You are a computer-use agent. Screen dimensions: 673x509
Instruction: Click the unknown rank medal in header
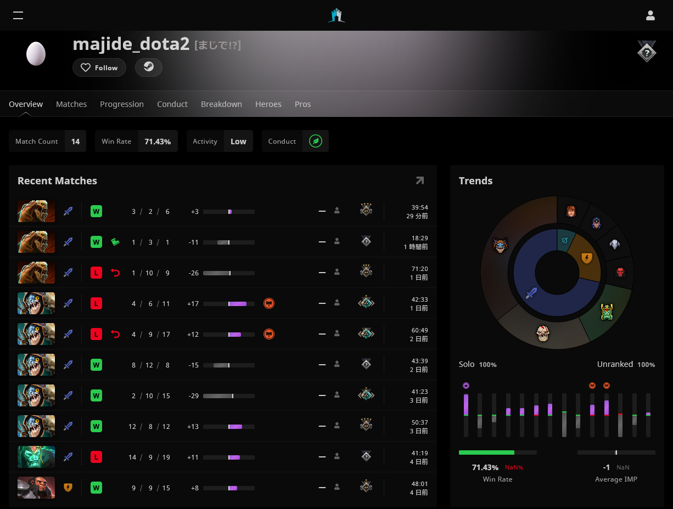click(x=647, y=52)
